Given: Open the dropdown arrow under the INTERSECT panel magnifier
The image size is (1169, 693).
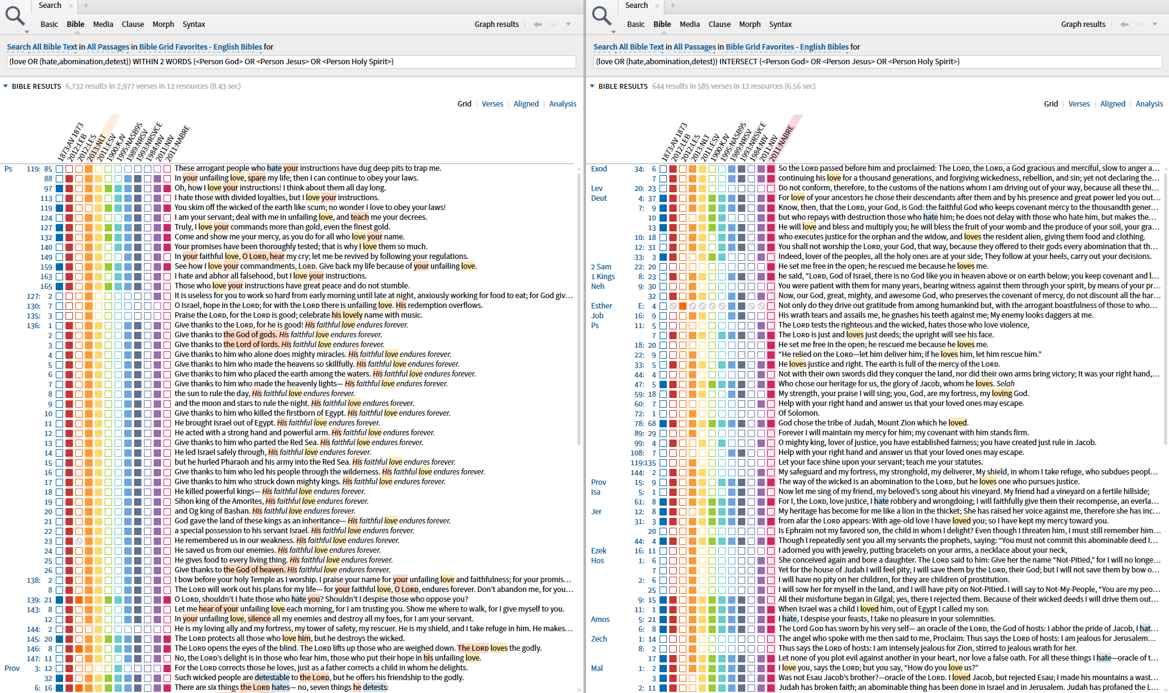Looking at the screenshot, I should pyautogui.click(x=614, y=32).
